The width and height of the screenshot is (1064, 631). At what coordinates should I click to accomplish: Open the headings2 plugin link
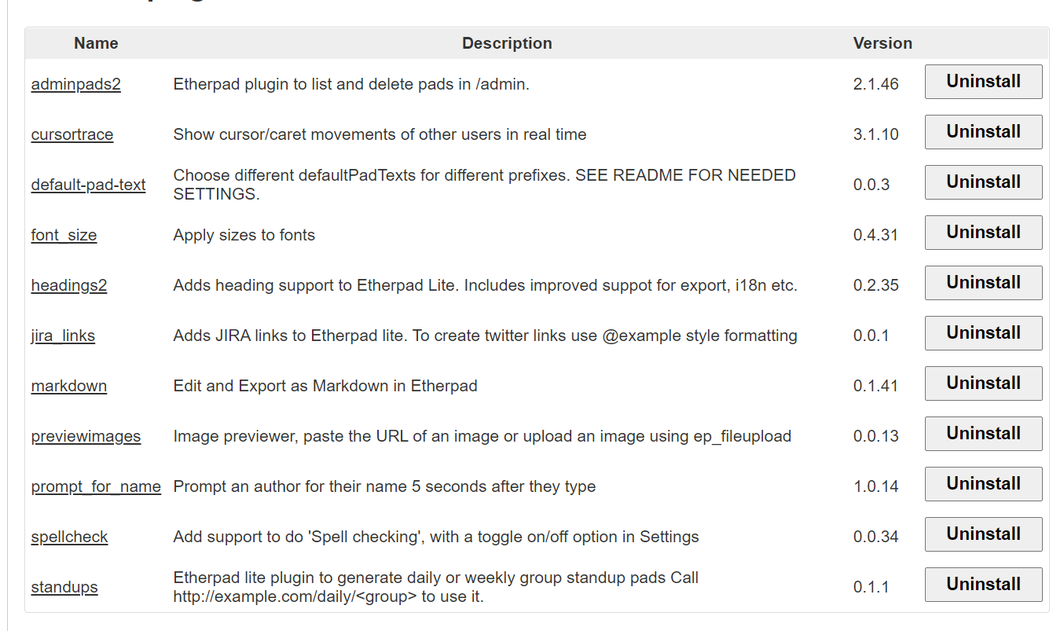pyautogui.click(x=69, y=285)
